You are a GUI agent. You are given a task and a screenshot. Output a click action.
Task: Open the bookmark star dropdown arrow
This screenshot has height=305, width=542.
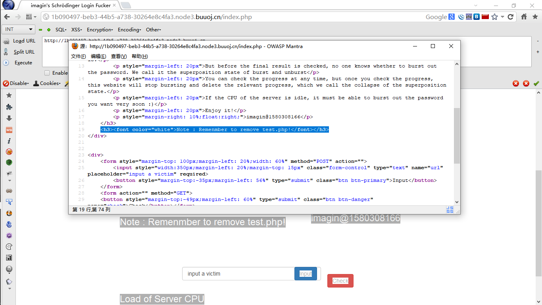point(502,17)
